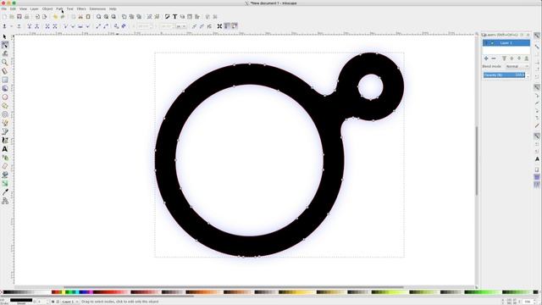Click the Undo icon

[55, 17]
